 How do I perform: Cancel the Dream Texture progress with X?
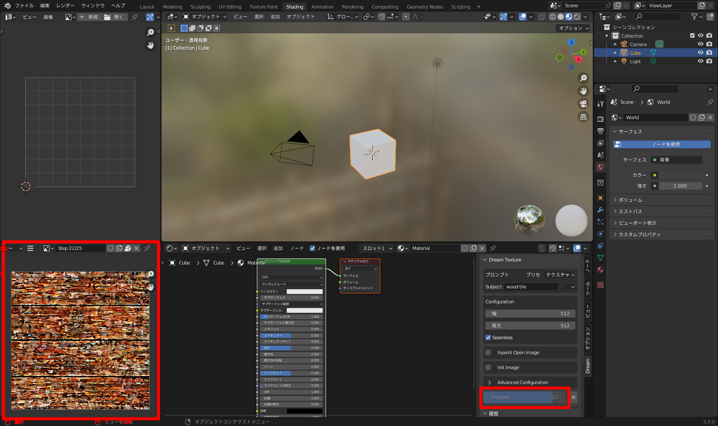coord(574,397)
